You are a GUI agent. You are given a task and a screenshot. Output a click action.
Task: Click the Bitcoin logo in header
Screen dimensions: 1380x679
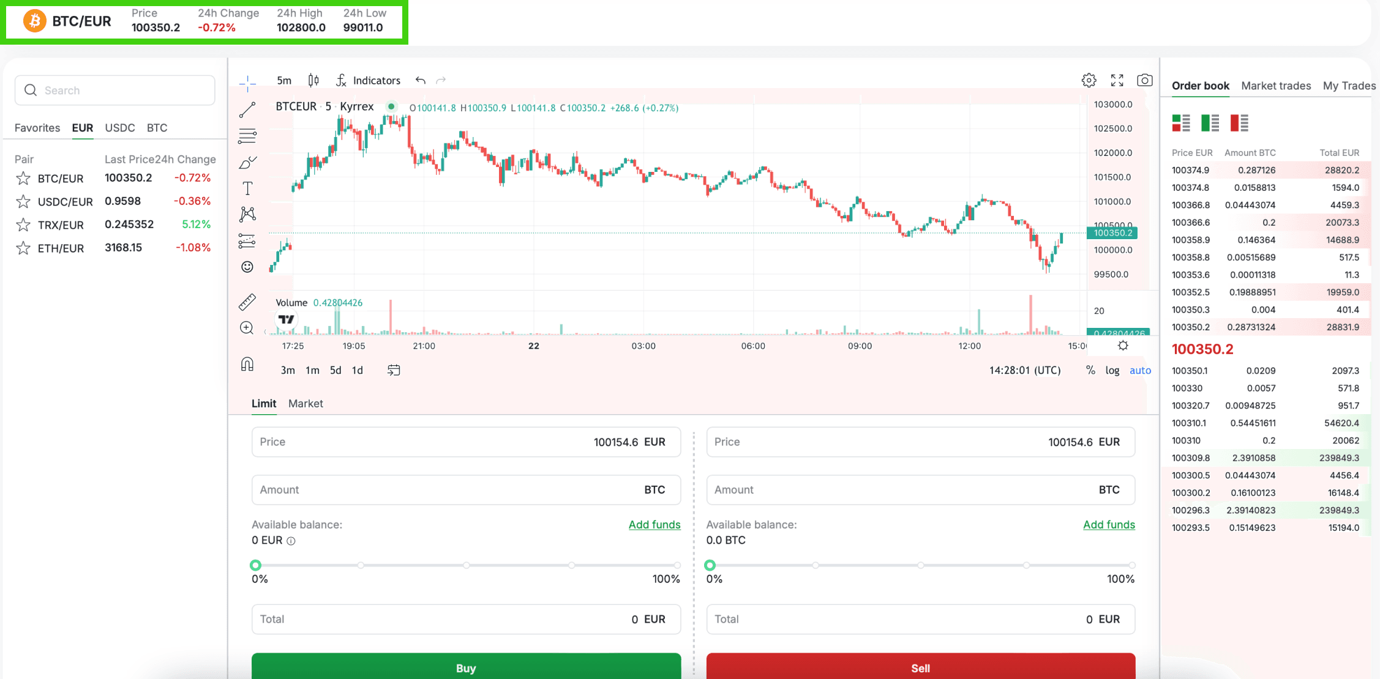[35, 21]
